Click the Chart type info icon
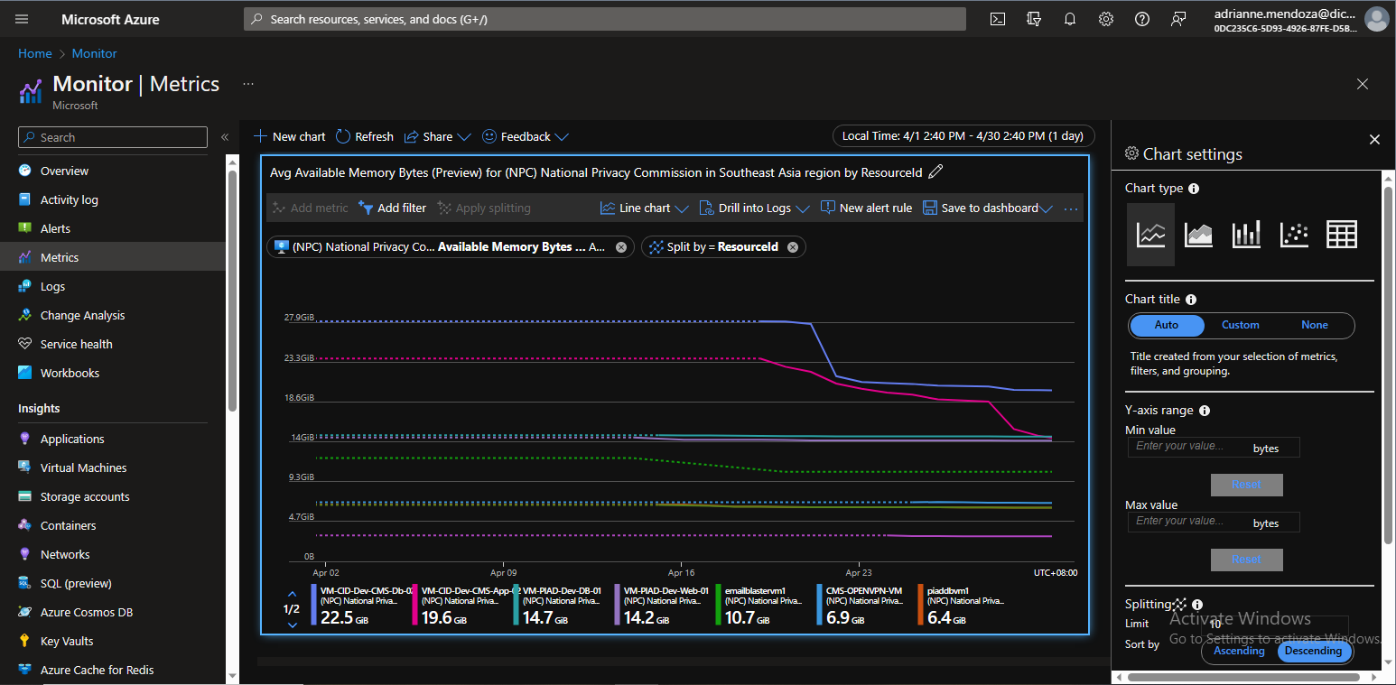1396x685 pixels. [x=1194, y=189]
